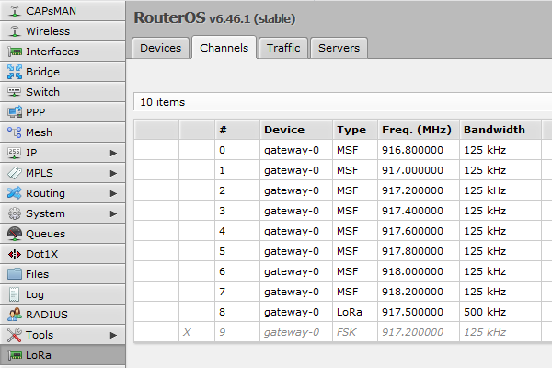This screenshot has height=368, width=552.
Task: Open the Interfaces menu item
Action: coord(63,52)
